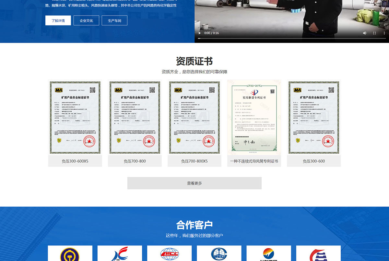This screenshot has height=261, width=389.
Task: Go to 生产车间 section
Action: click(x=114, y=20)
